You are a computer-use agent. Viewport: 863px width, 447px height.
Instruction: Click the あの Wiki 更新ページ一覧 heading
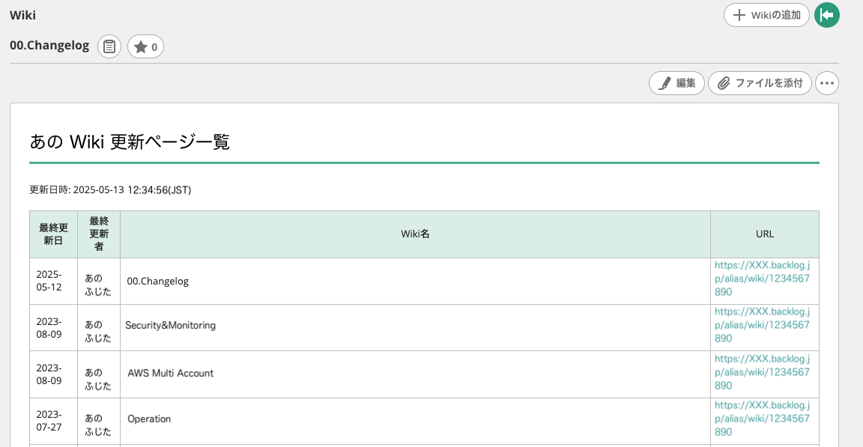coord(130,142)
